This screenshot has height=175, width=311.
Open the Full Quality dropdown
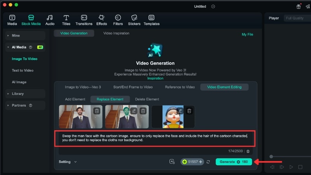click(x=297, y=18)
